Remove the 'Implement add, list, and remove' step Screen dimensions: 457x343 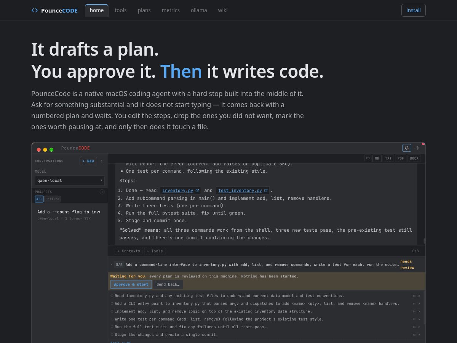pos(419,311)
